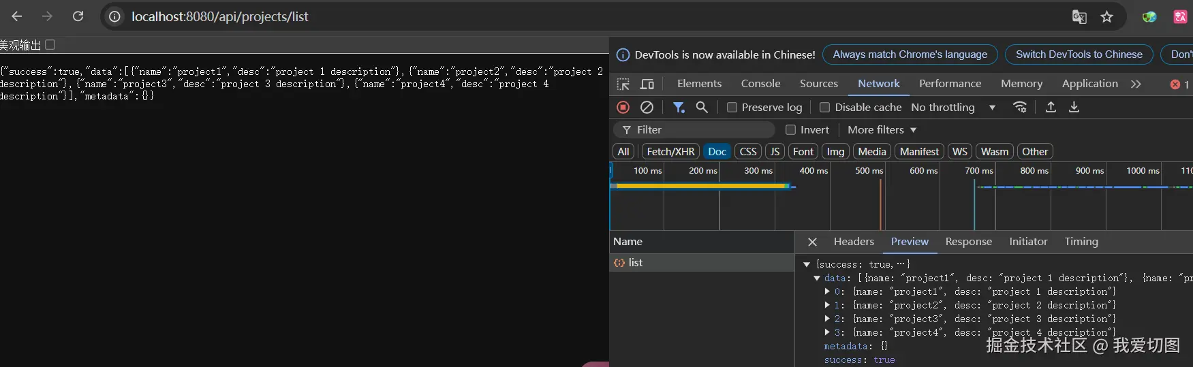Click the network Filter text field

coord(694,129)
